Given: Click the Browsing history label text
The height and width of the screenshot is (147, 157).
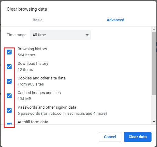Looking at the screenshot, I should (x=32, y=49).
